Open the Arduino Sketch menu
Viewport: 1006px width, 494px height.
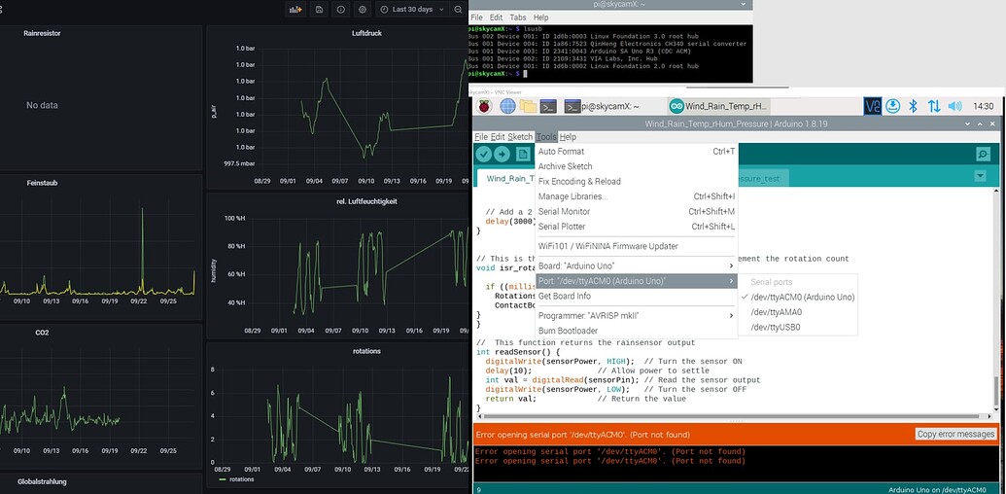click(x=520, y=137)
